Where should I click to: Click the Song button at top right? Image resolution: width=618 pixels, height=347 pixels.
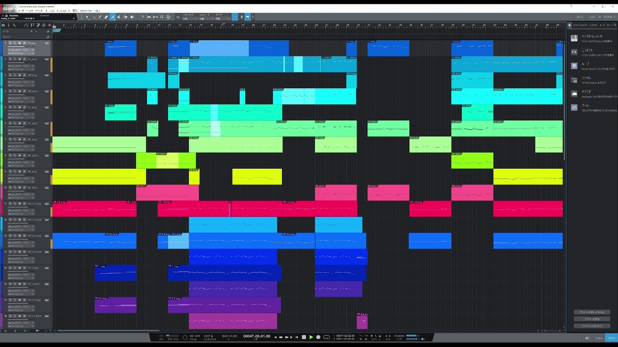[592, 17]
